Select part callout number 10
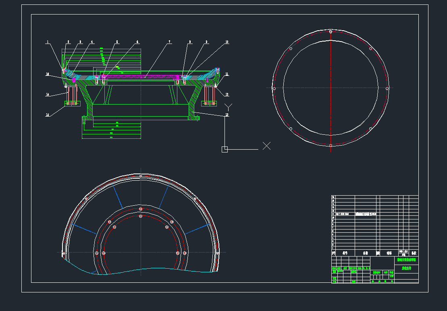The width and height of the screenshot is (447, 311). point(227,42)
